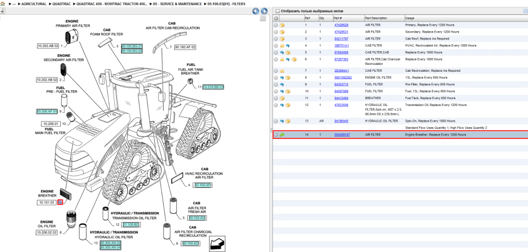The image size is (528, 252).
Task: Open part number link 84597068
Action: click(341, 91)
